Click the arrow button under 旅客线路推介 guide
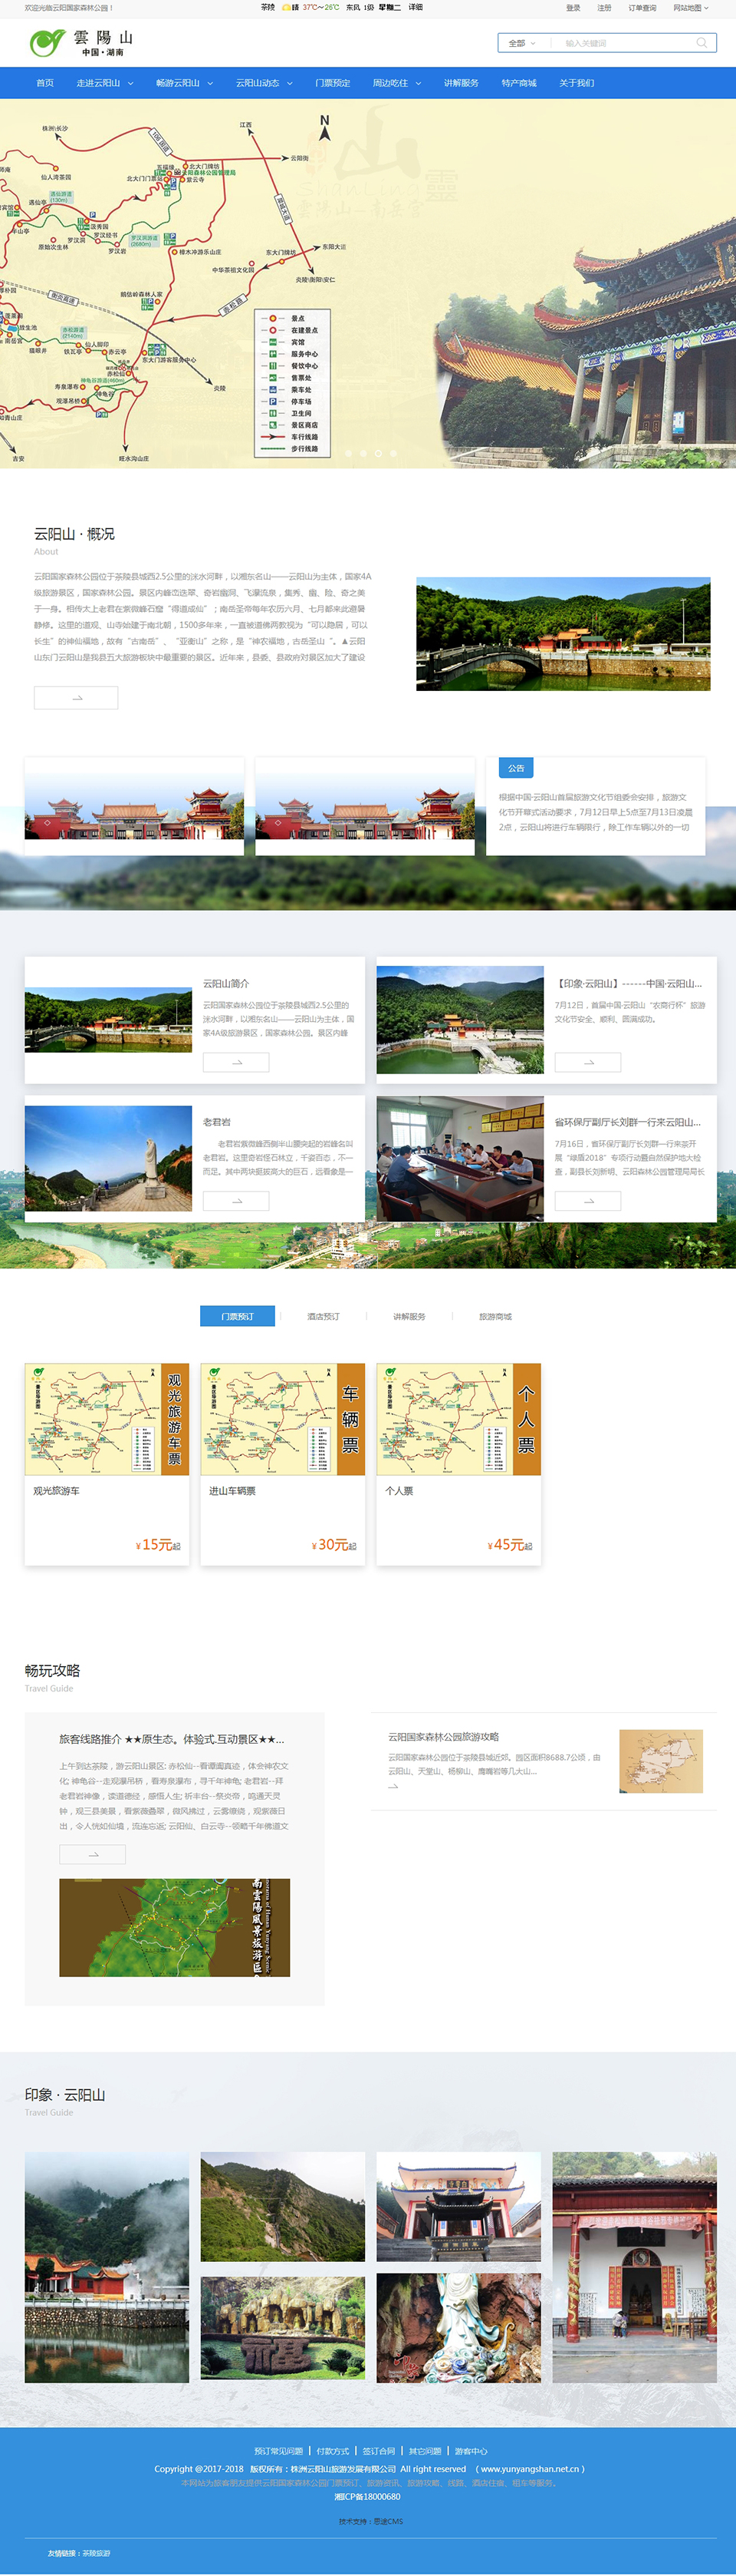The image size is (736, 2576). [92, 1854]
